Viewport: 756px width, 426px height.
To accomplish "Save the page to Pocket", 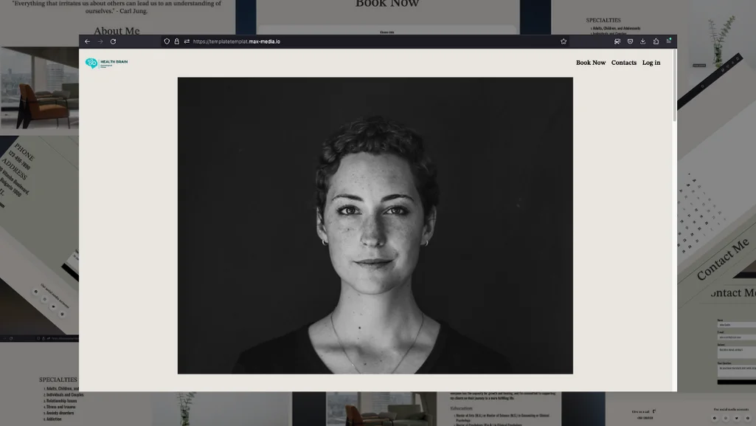I will pyautogui.click(x=630, y=41).
